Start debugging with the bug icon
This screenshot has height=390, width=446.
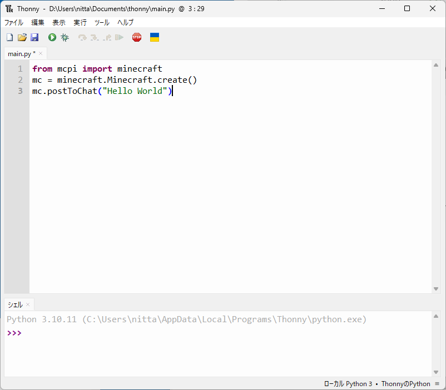(65, 37)
